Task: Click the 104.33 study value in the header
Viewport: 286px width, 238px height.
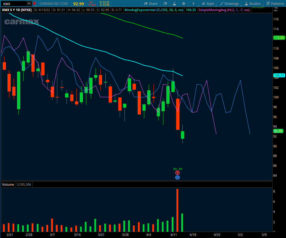Action: (191, 10)
